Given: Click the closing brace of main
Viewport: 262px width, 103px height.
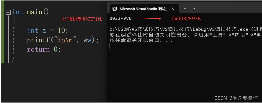Looking at the screenshot, I should tap(13, 58).
